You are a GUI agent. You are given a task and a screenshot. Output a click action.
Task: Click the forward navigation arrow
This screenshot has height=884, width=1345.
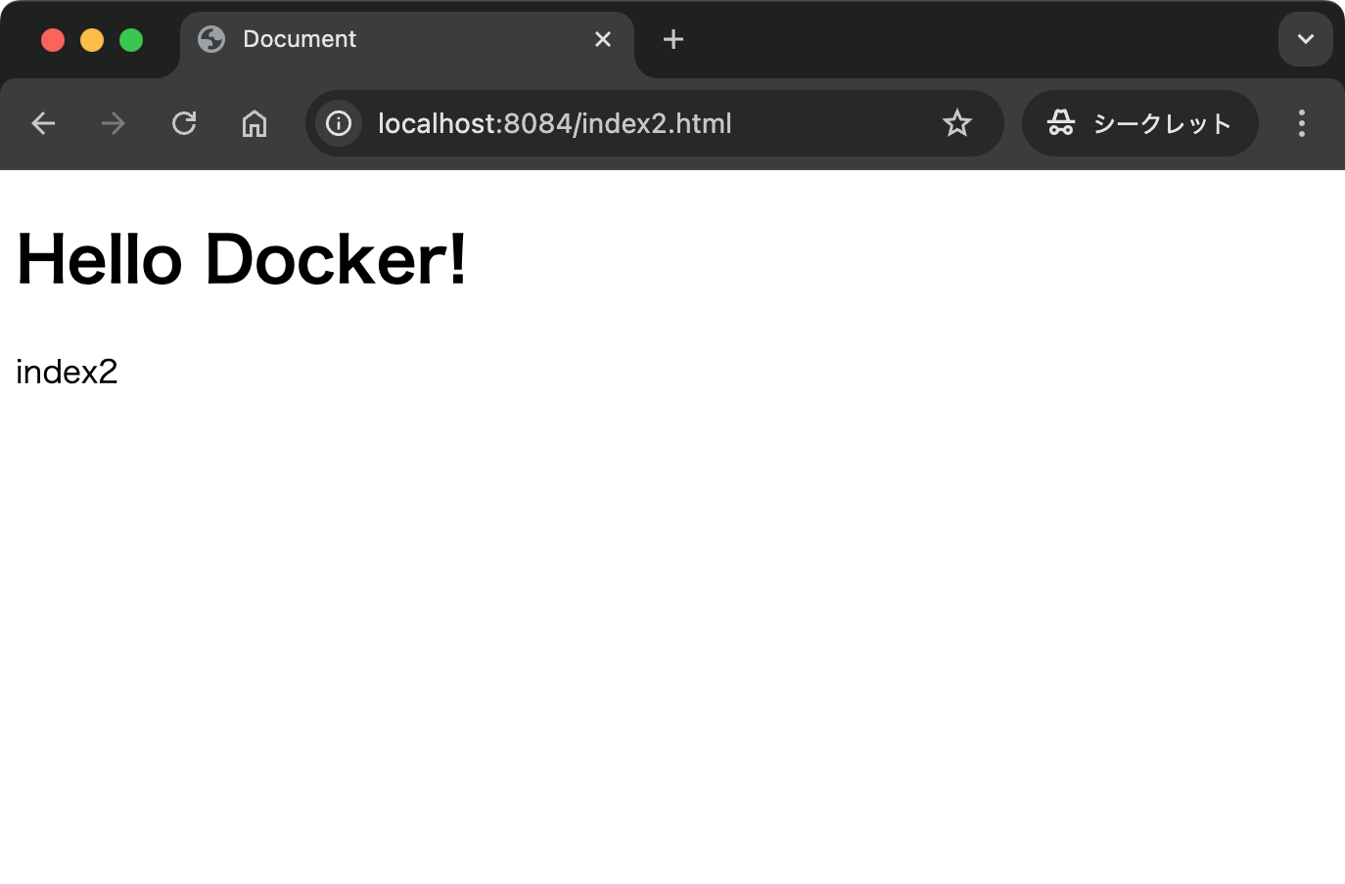point(114,123)
